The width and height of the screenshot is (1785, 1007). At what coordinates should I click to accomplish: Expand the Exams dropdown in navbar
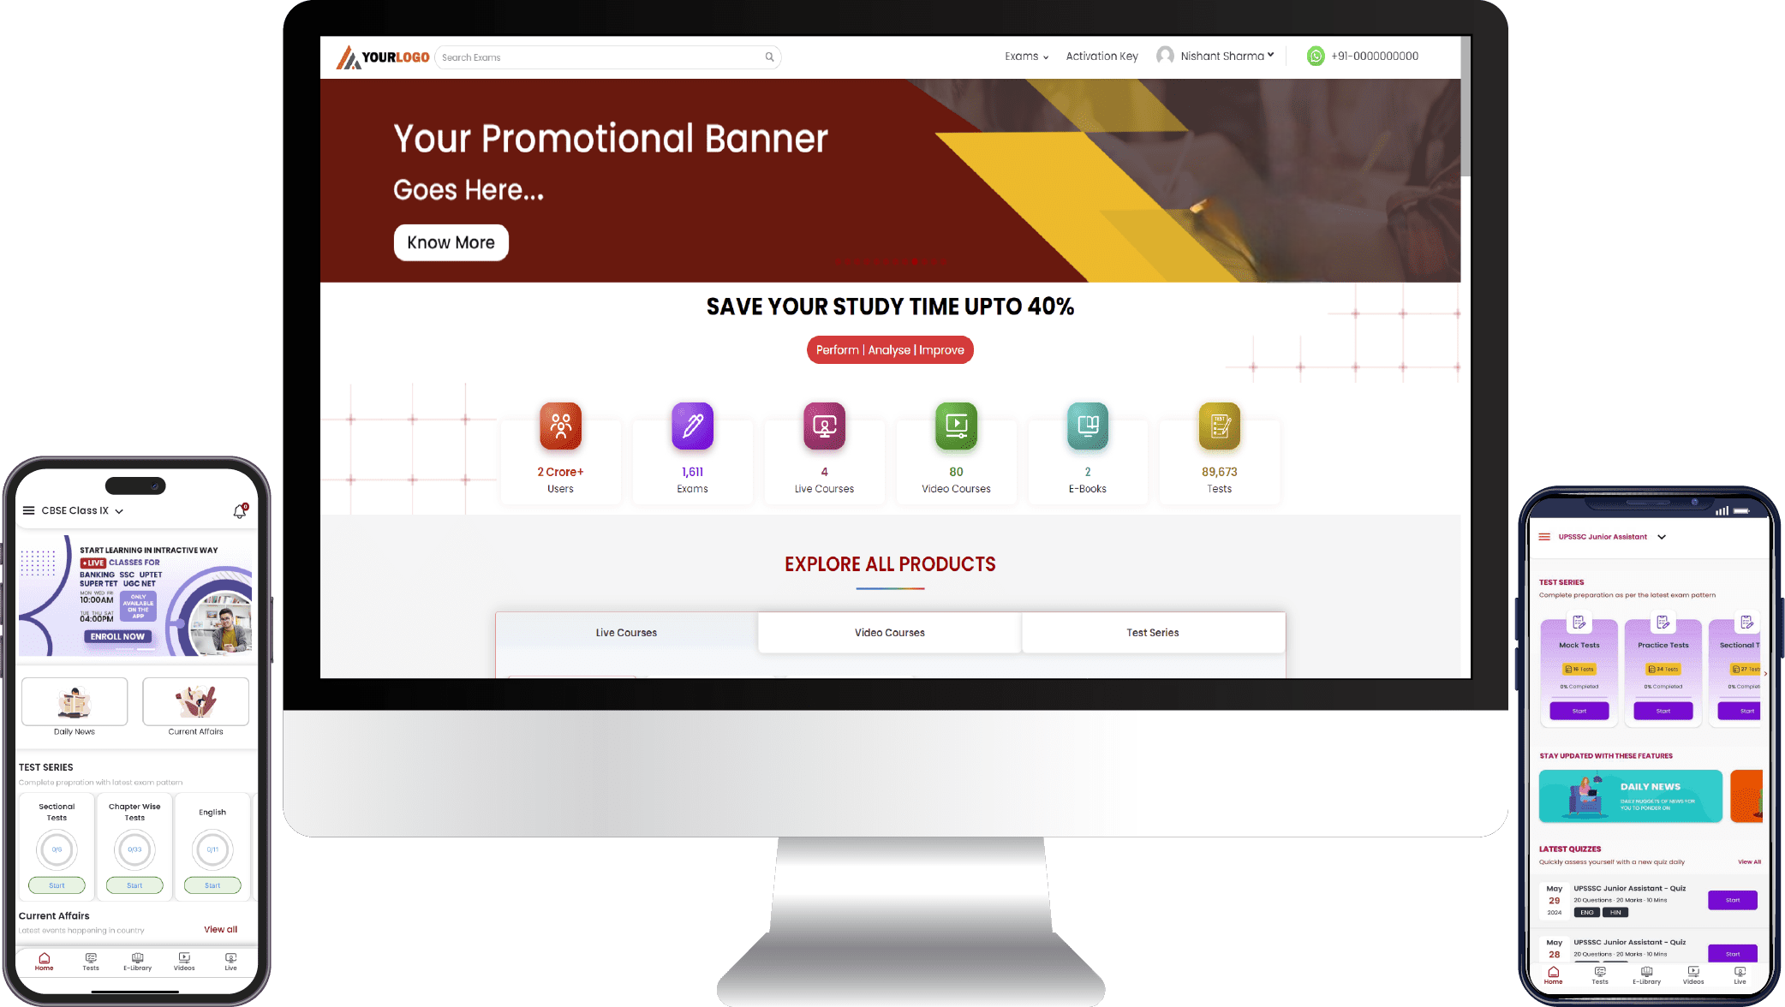(x=1026, y=55)
